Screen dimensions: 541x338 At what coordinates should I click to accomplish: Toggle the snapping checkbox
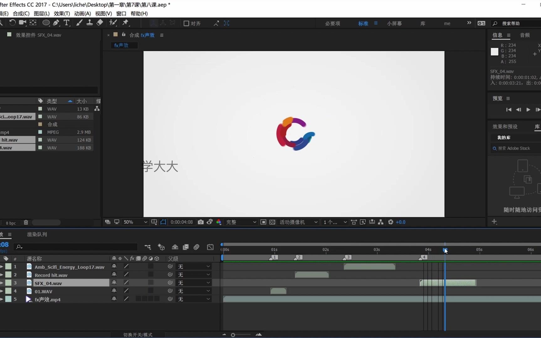(x=186, y=23)
